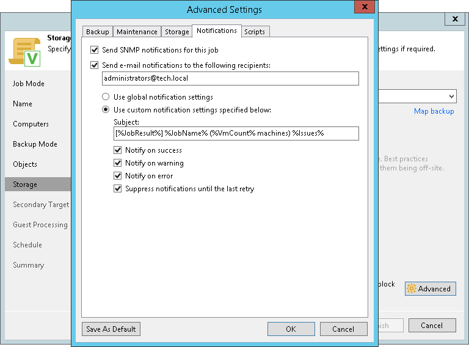This screenshot has height=347, width=469.
Task: Select Storage step in wizard sidebar
Action: coord(38,184)
